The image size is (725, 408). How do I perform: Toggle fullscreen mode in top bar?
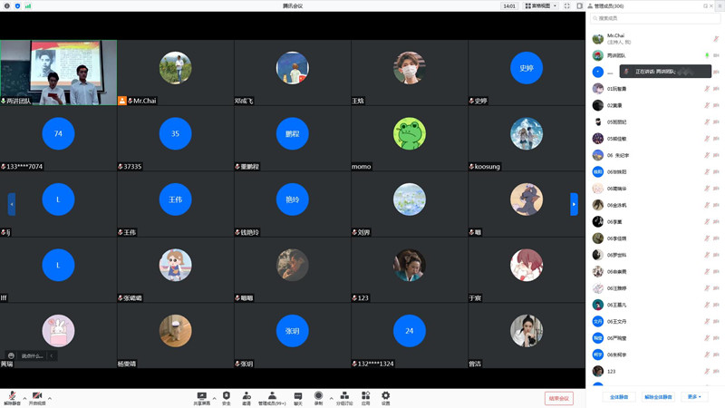567,6
